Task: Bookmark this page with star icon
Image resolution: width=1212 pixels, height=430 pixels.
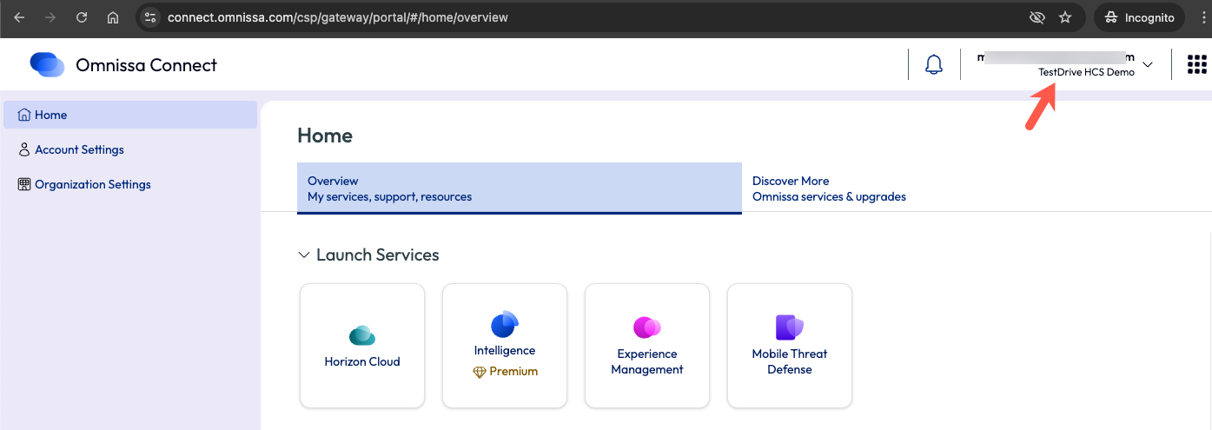Action: tap(1065, 17)
